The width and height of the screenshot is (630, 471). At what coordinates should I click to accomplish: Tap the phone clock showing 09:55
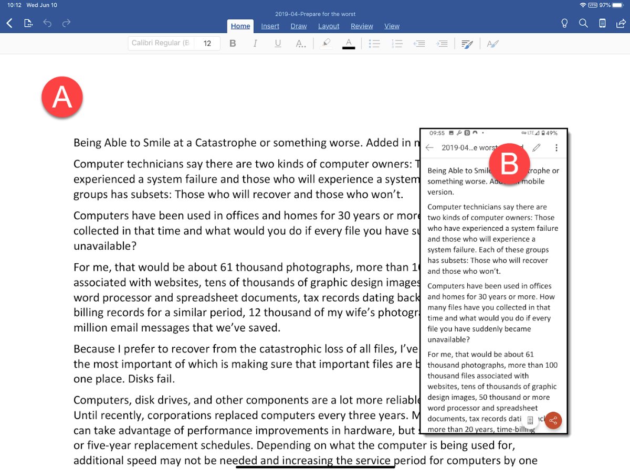tap(437, 133)
